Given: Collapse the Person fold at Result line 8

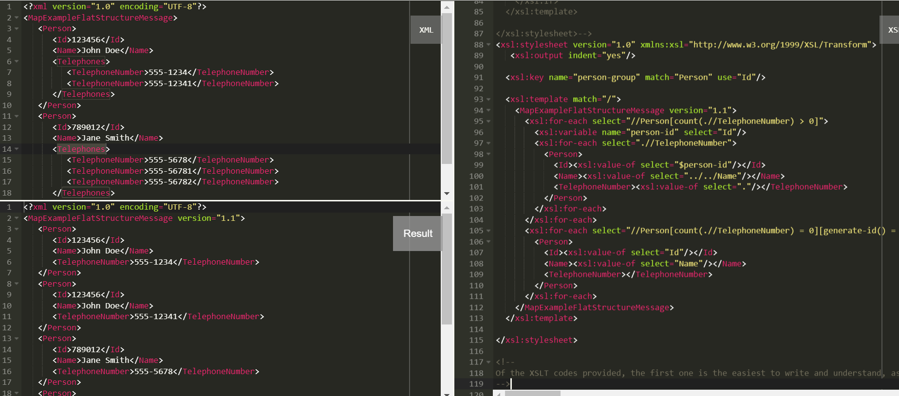Looking at the screenshot, I should click(17, 284).
